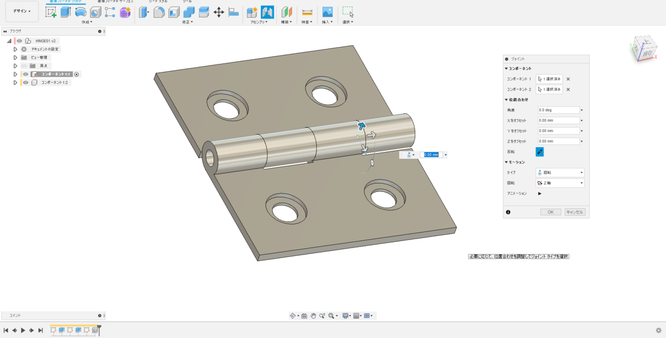Viewport: 666px width, 338px height.
Task: Open the Viewports dropdown
Action: [x=369, y=316]
